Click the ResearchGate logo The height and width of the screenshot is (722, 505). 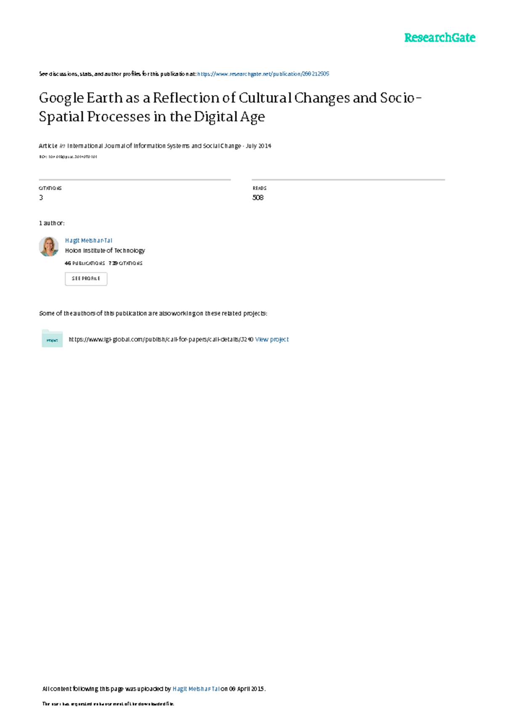439,38
